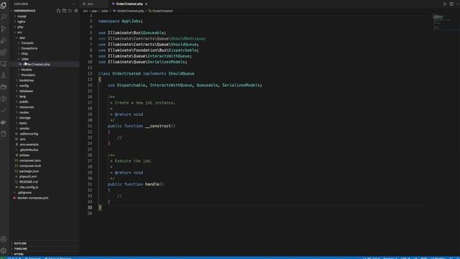Open the Source Control view
This screenshot has width=460, height=259.
(4, 29)
